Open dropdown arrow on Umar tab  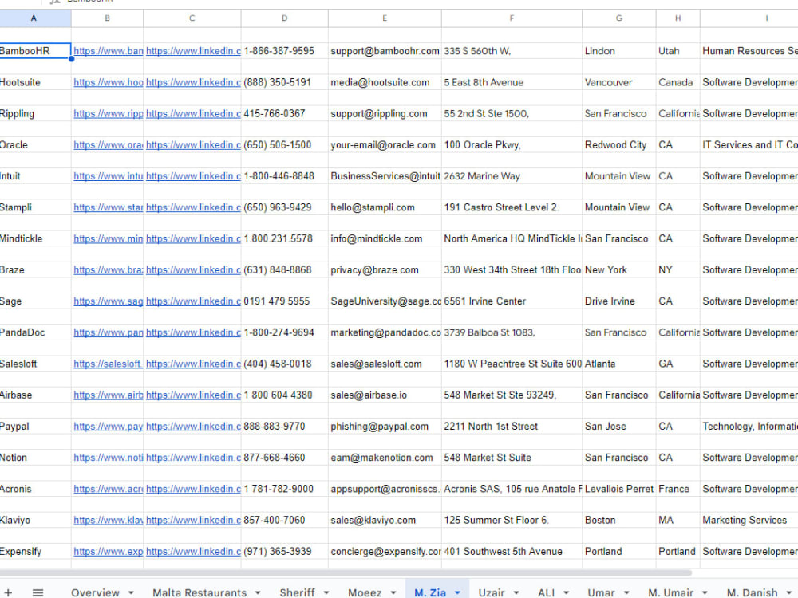[x=626, y=592]
